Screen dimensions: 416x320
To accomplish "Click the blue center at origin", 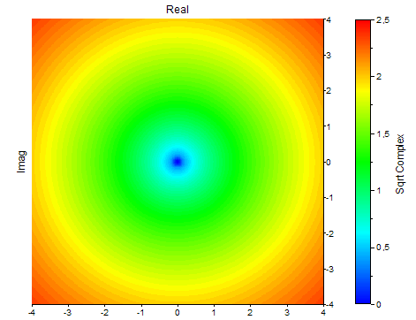I will click(178, 162).
